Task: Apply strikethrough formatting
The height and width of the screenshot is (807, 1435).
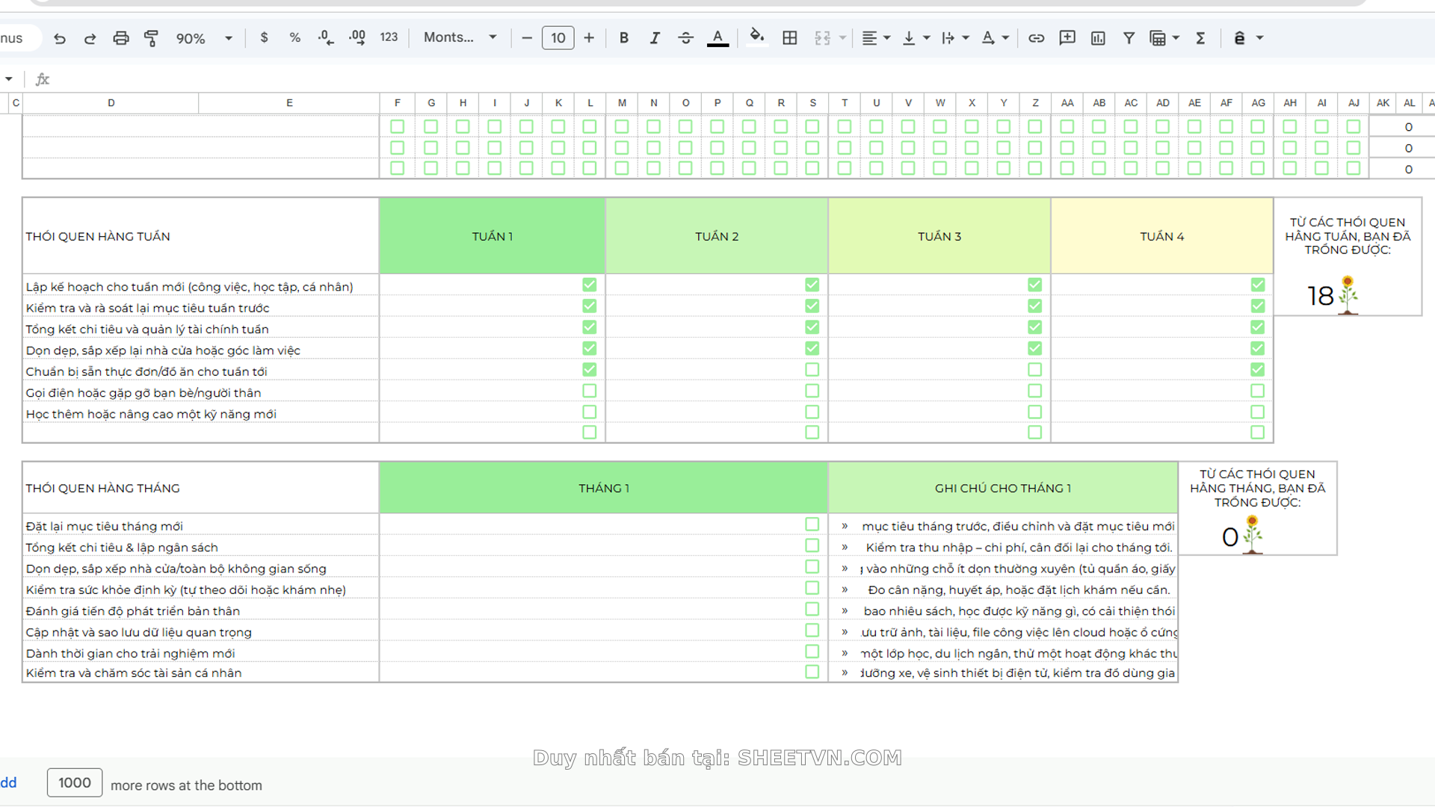Action: coord(685,38)
